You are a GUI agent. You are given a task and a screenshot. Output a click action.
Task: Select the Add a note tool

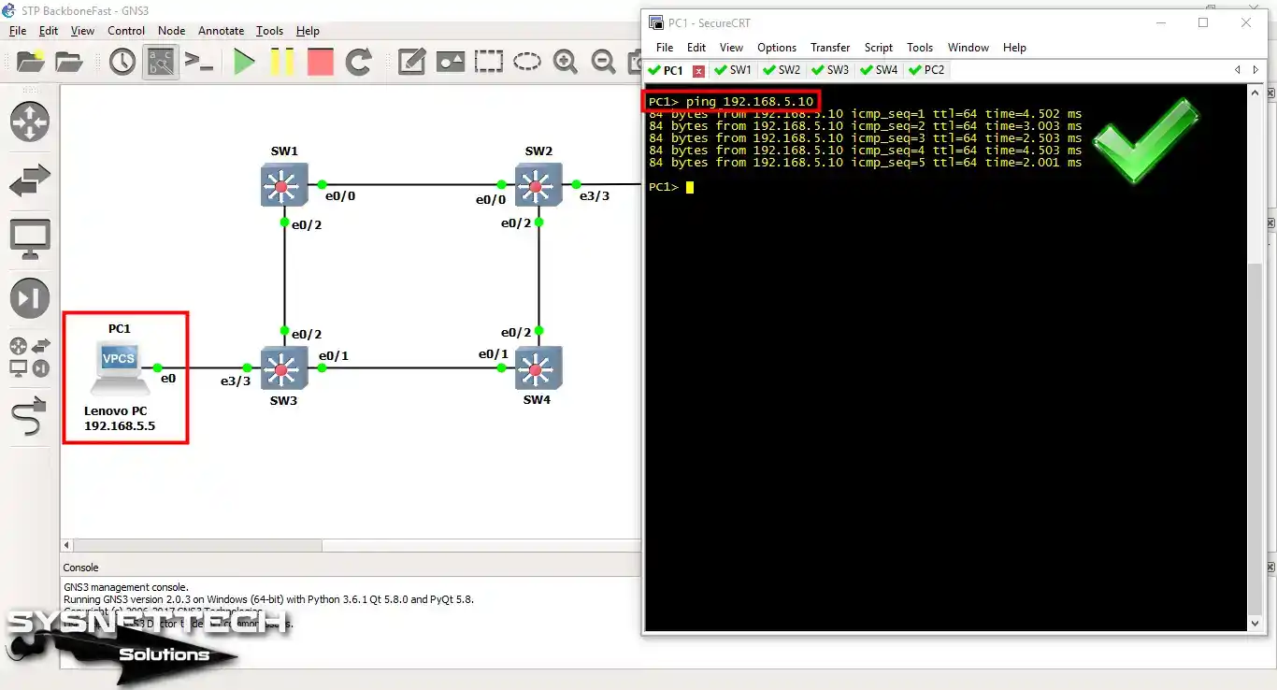coord(411,63)
